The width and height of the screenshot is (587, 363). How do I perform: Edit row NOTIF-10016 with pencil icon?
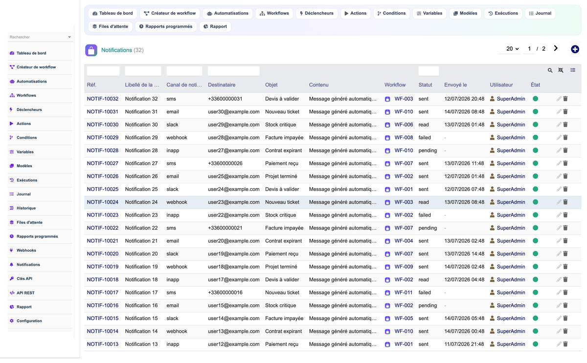(x=559, y=305)
